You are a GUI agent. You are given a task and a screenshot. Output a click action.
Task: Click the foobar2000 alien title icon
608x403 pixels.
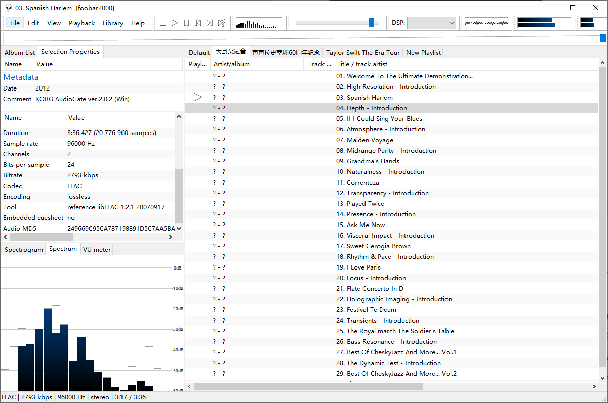pos(8,8)
